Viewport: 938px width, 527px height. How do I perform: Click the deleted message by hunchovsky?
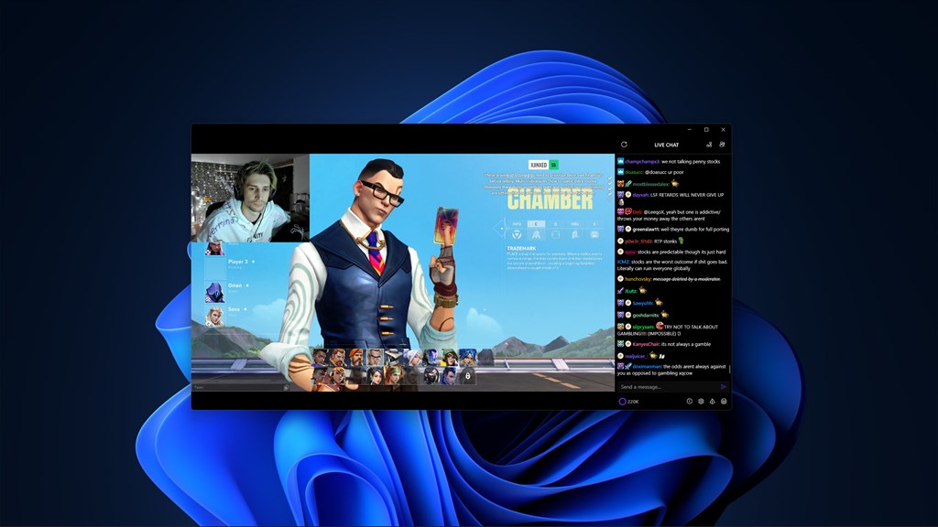tap(687, 279)
